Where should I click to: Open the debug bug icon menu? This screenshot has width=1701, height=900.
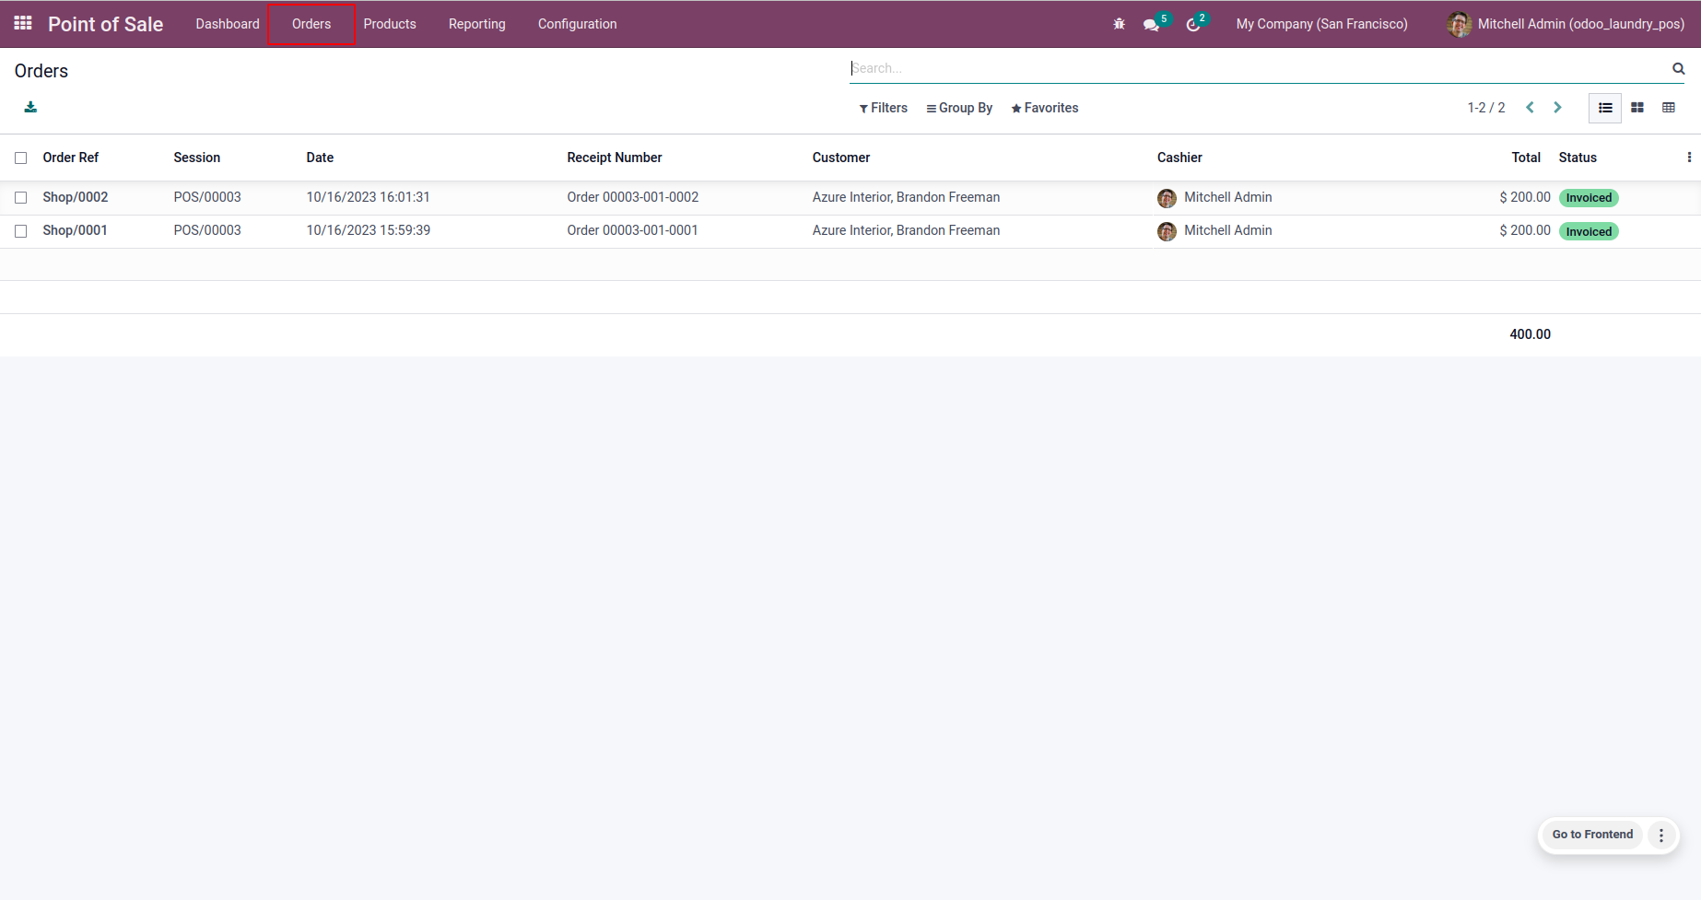click(x=1119, y=24)
